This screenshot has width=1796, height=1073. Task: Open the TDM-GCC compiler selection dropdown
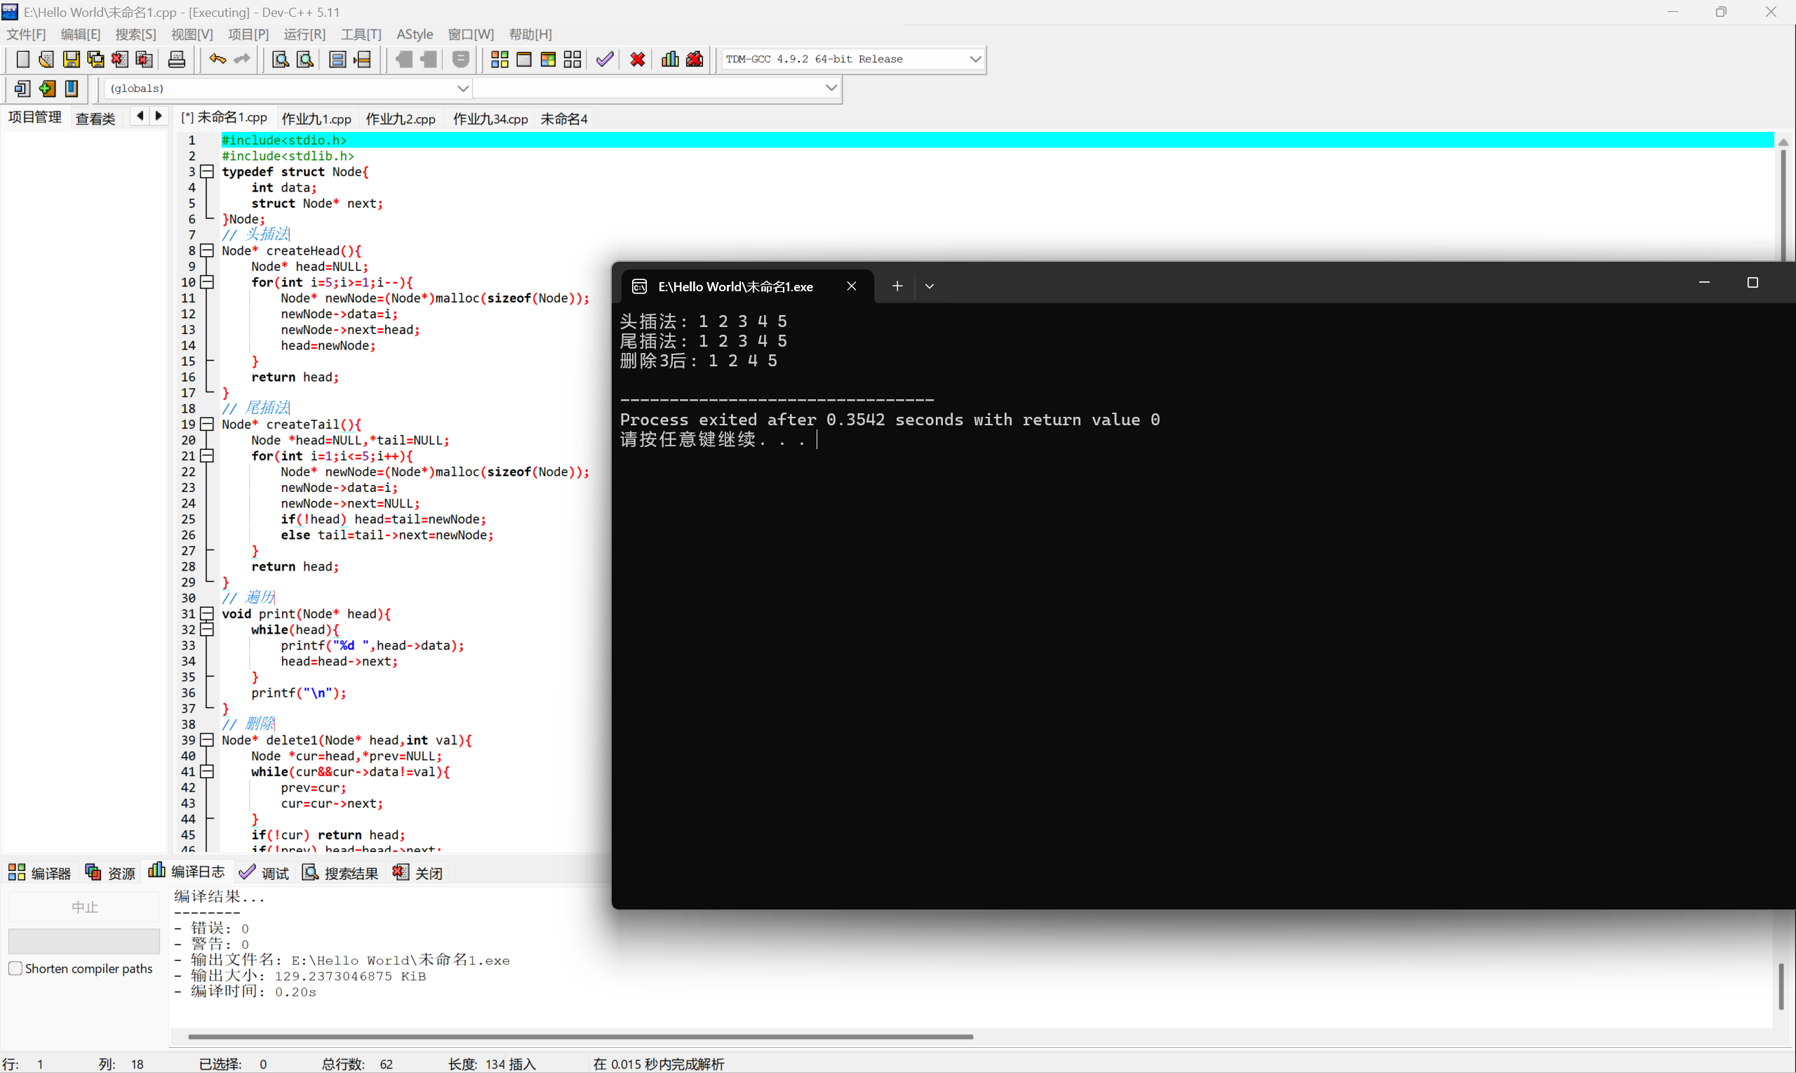tap(975, 59)
